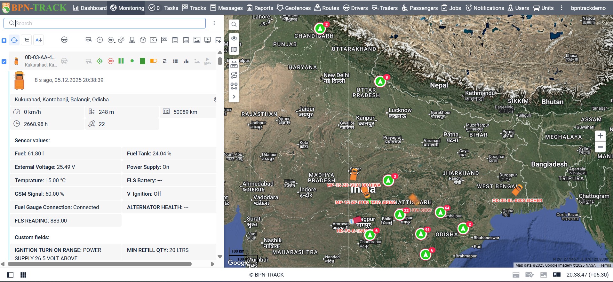This screenshot has width=613, height=282.
Task: Click the message window column icon
Action: pos(175,40)
